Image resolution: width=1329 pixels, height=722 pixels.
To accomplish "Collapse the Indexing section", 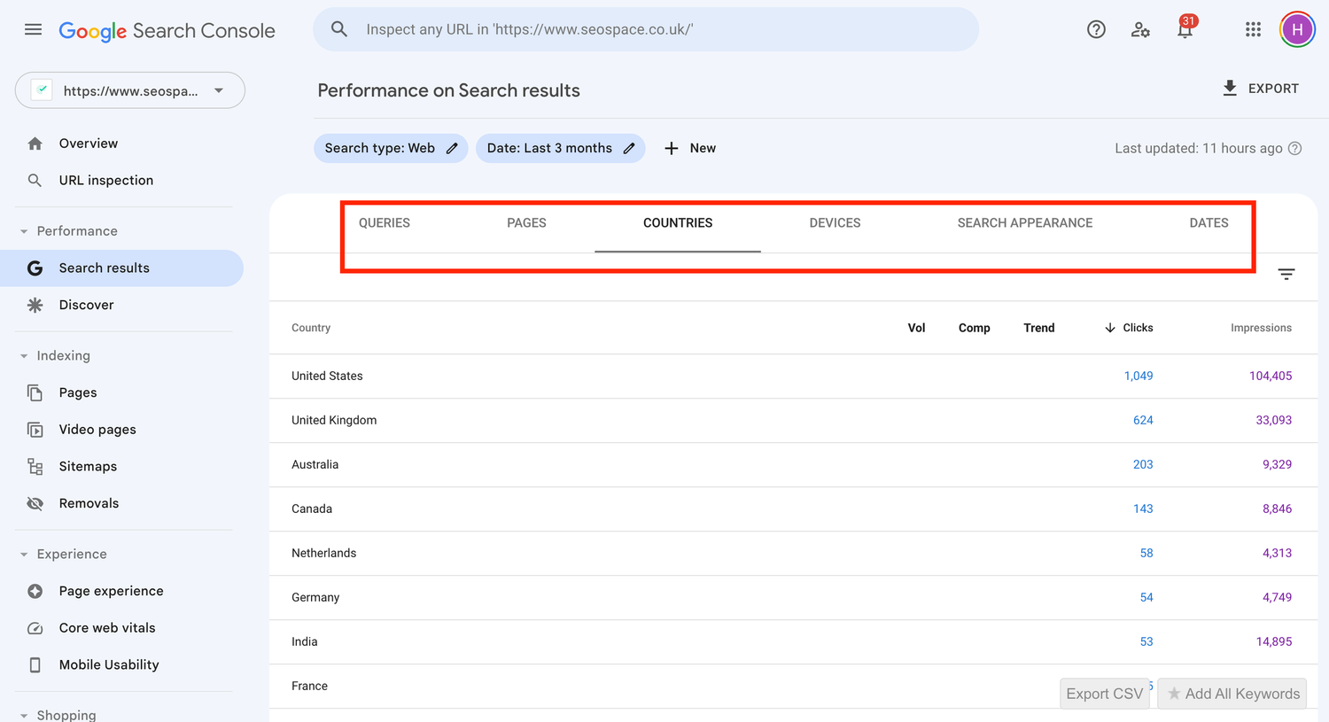I will (22, 355).
